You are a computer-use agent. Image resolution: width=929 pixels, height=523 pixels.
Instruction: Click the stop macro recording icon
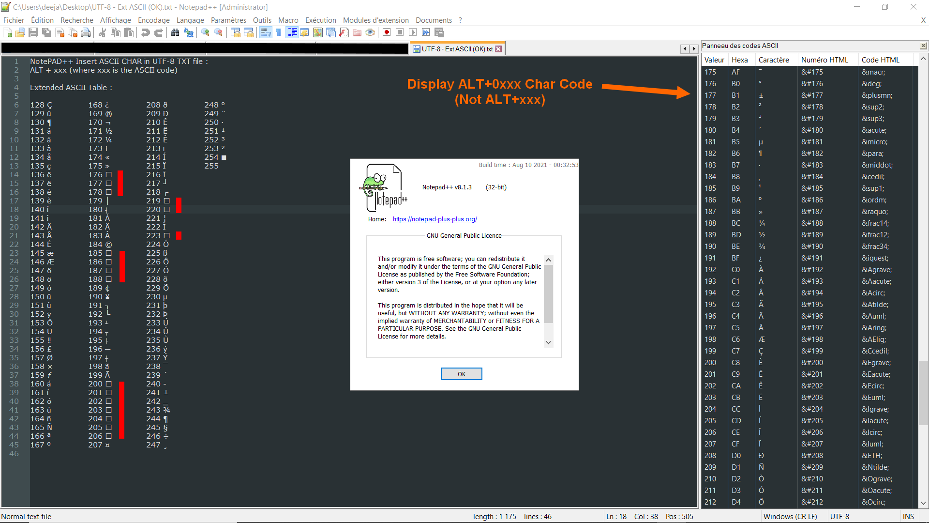coord(400,32)
